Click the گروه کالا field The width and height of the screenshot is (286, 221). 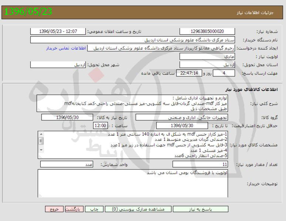click(x=182, y=118)
